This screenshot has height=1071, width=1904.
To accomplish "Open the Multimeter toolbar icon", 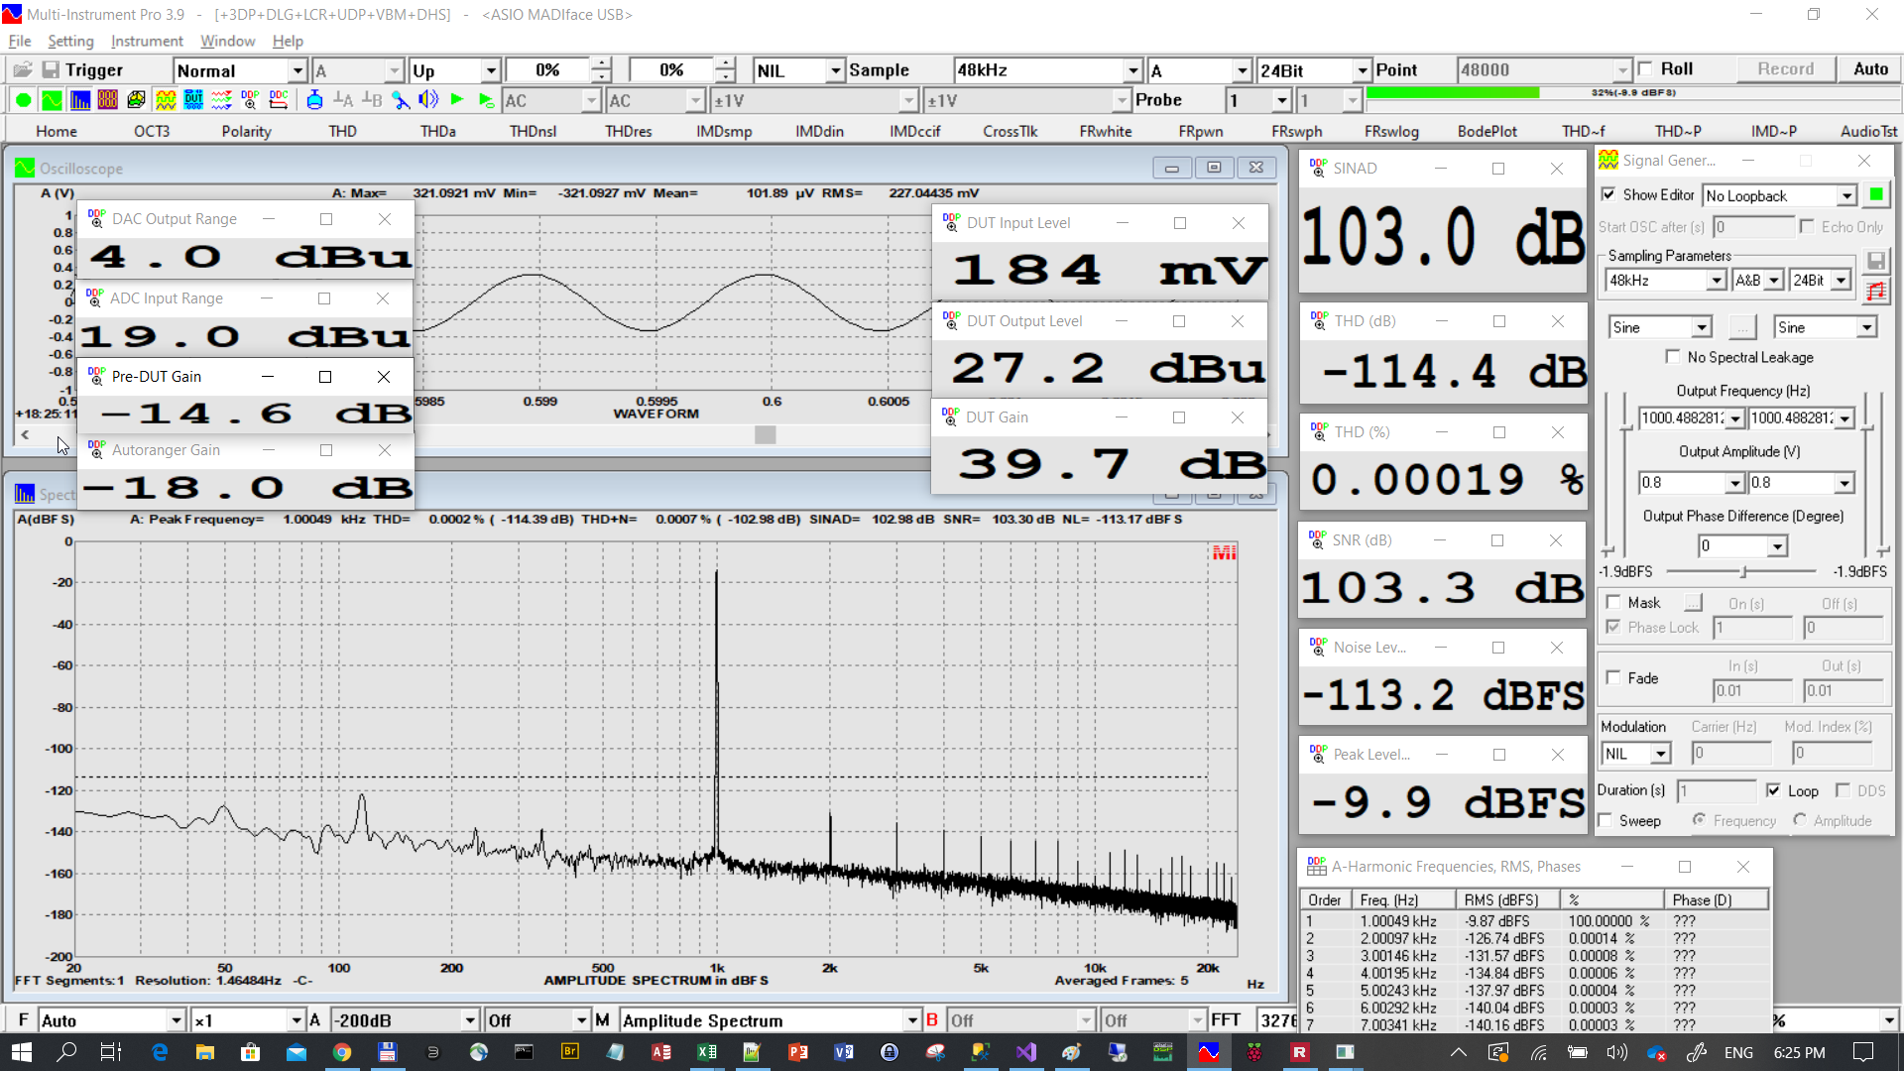I will (108, 100).
